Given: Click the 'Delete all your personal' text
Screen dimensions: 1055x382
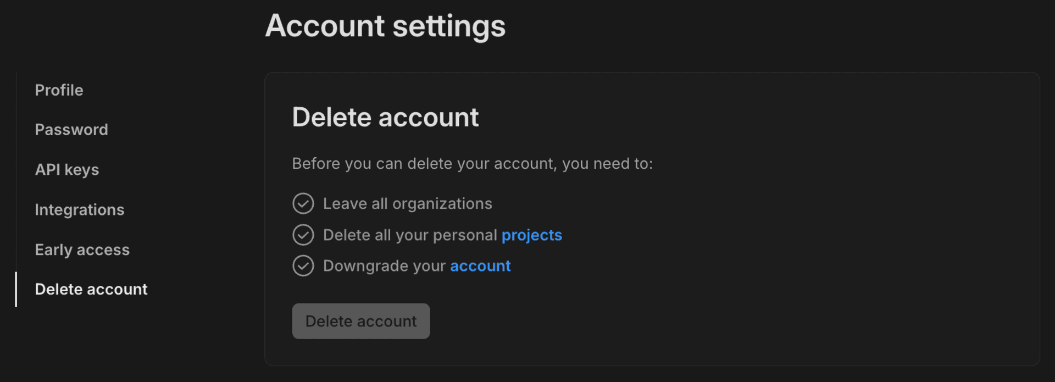Looking at the screenshot, I should [x=410, y=235].
